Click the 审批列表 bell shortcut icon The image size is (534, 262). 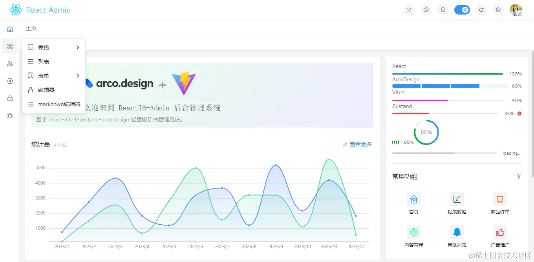[x=456, y=232]
